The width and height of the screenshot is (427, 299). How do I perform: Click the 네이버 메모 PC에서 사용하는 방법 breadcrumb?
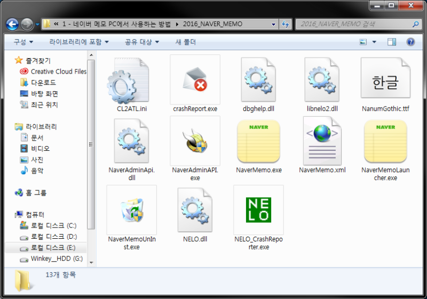pyautogui.click(x=116, y=24)
